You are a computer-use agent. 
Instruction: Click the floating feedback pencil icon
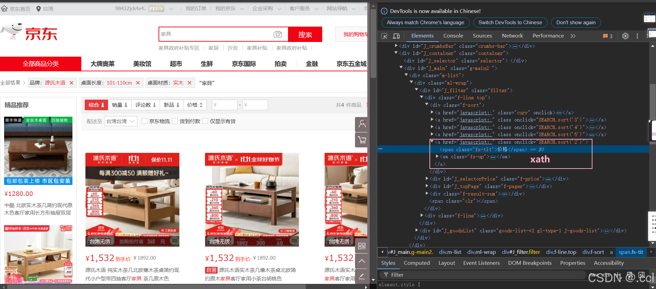(362, 276)
